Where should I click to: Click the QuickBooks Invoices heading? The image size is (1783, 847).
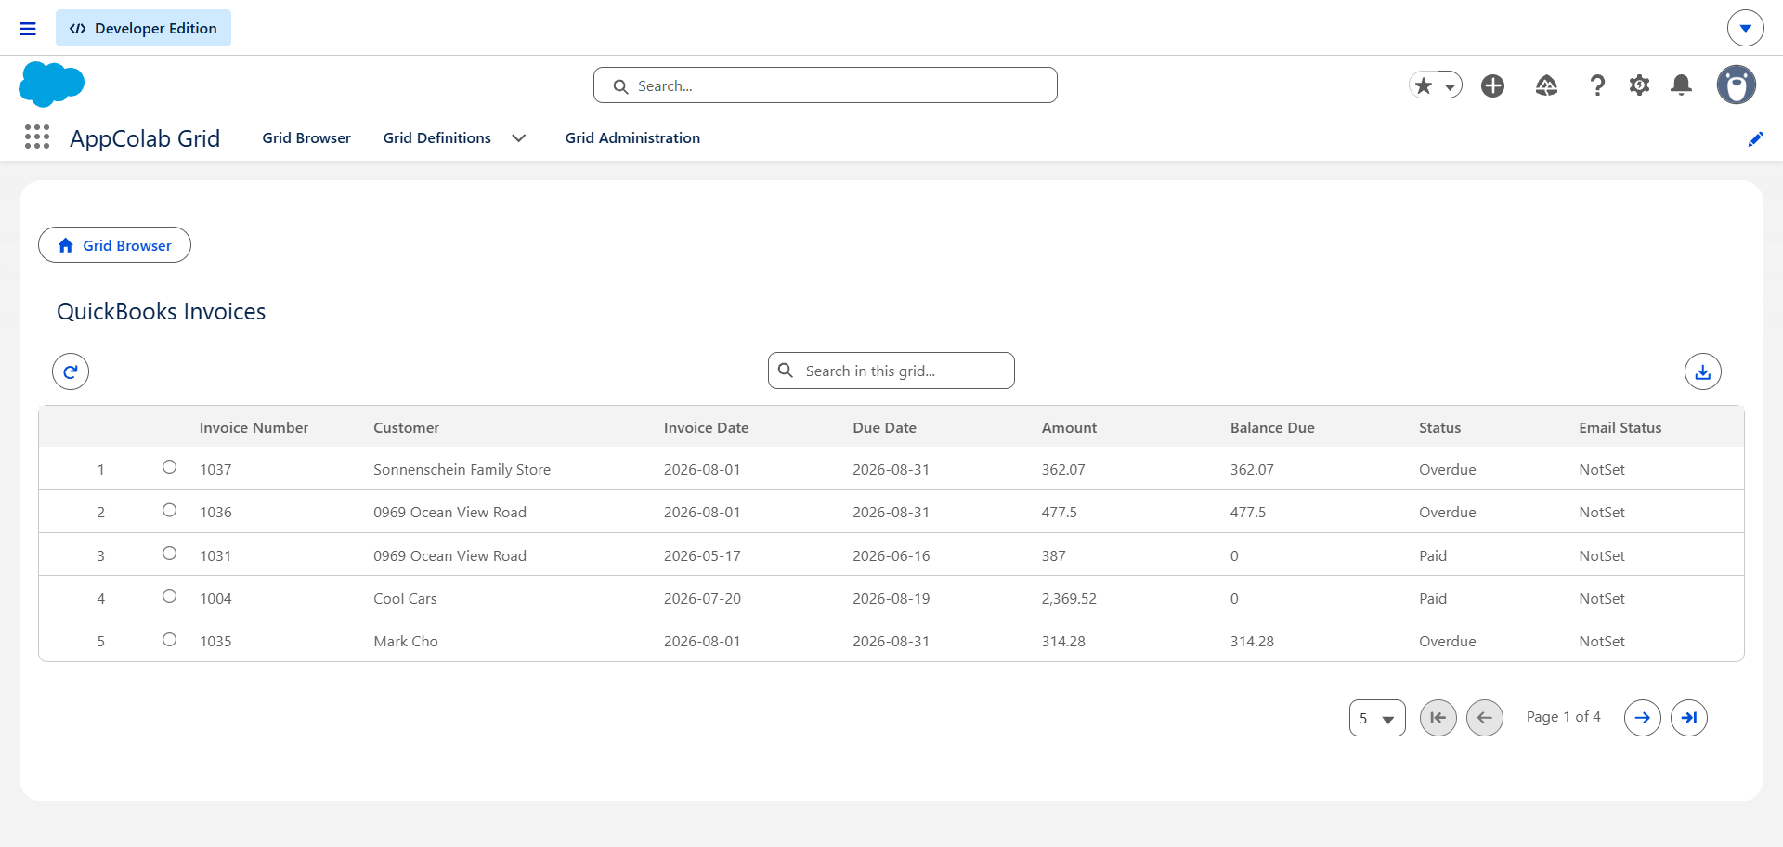[162, 312]
